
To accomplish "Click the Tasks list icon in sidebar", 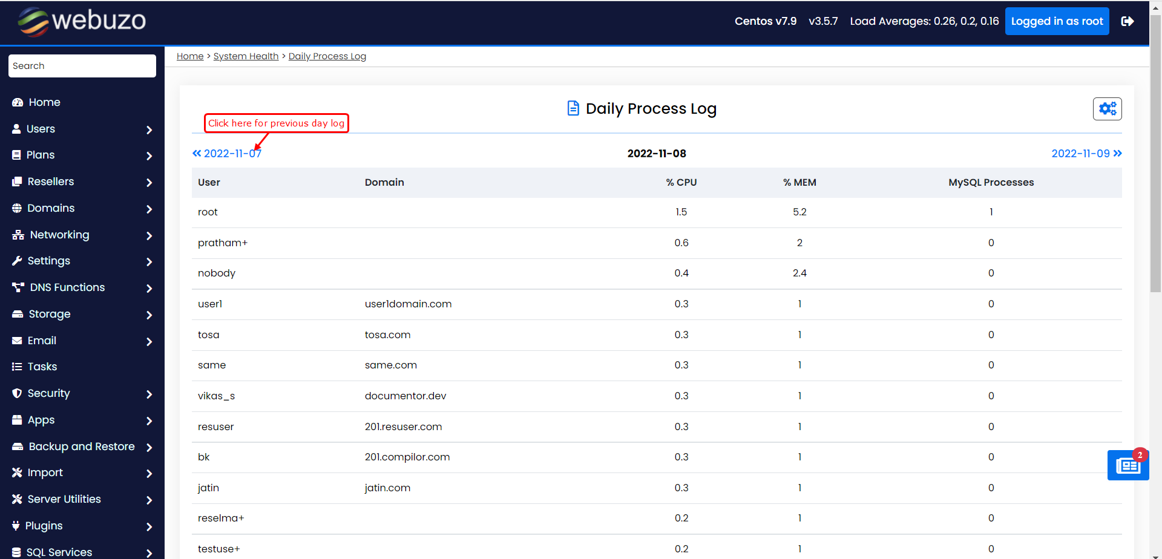I will 17,367.
